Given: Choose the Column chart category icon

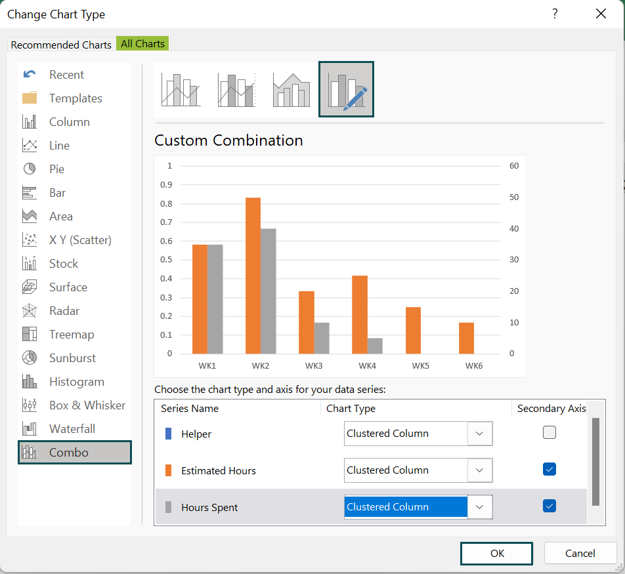Looking at the screenshot, I should 30,121.
